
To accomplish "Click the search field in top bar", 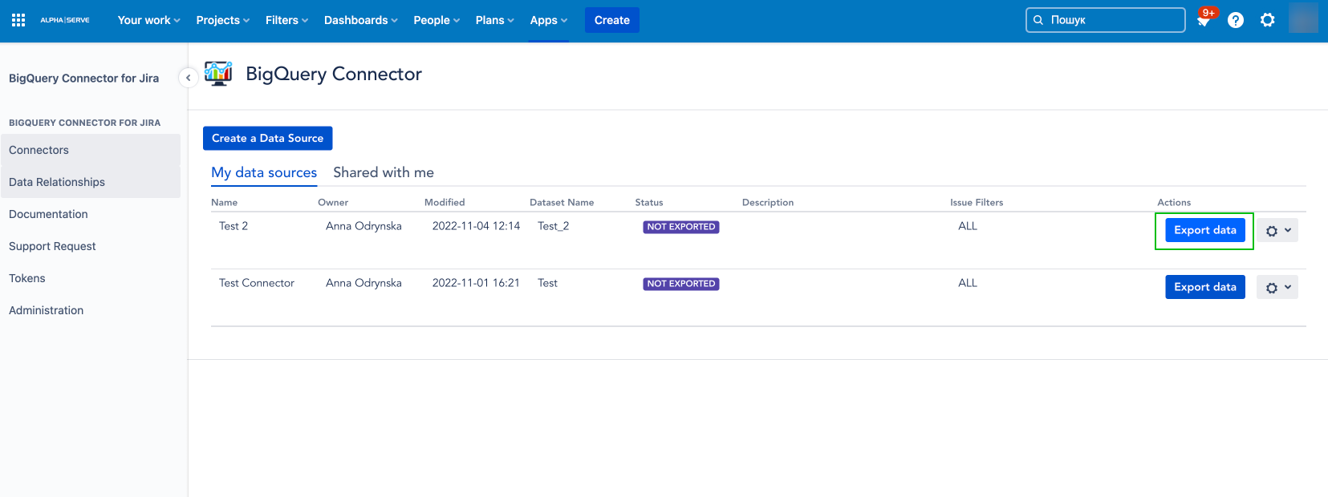I will pyautogui.click(x=1106, y=20).
